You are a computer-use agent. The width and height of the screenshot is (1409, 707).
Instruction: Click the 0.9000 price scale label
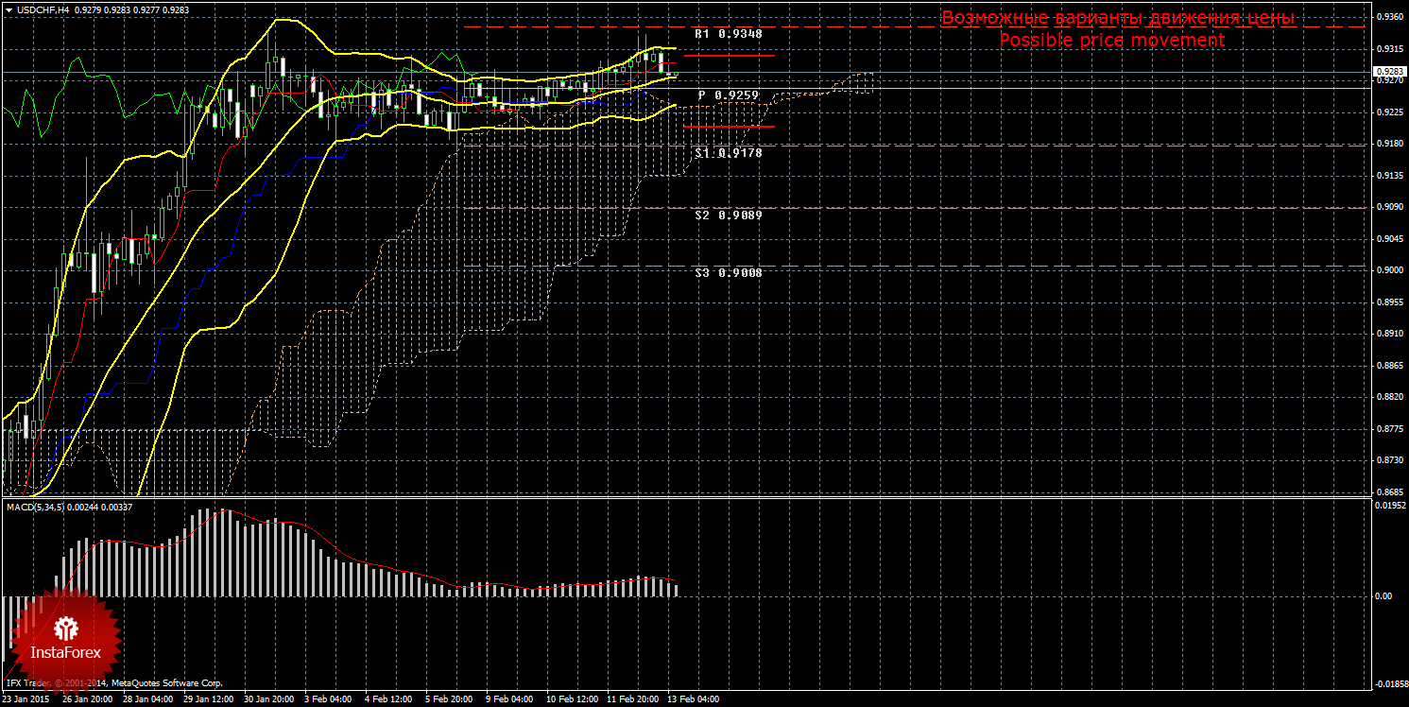(1388, 271)
